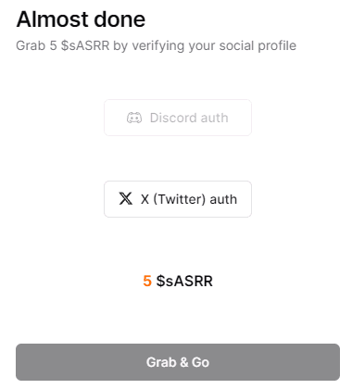Click "social profile" in the subtitle

pyautogui.click(x=258, y=45)
